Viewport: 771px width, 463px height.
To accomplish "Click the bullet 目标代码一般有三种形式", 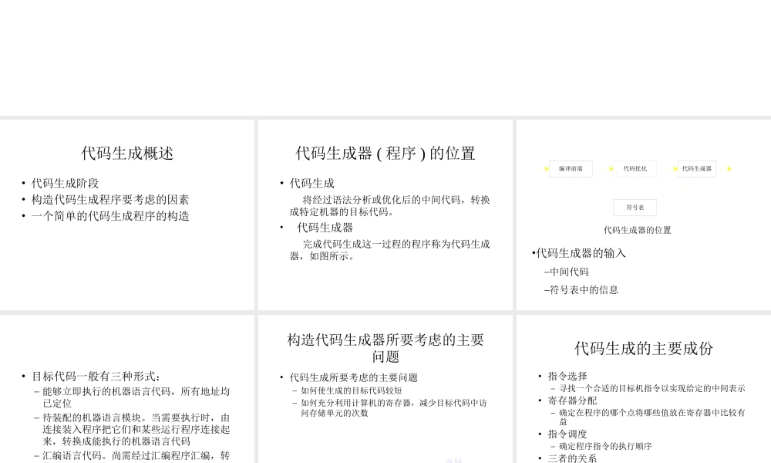I will [96, 377].
